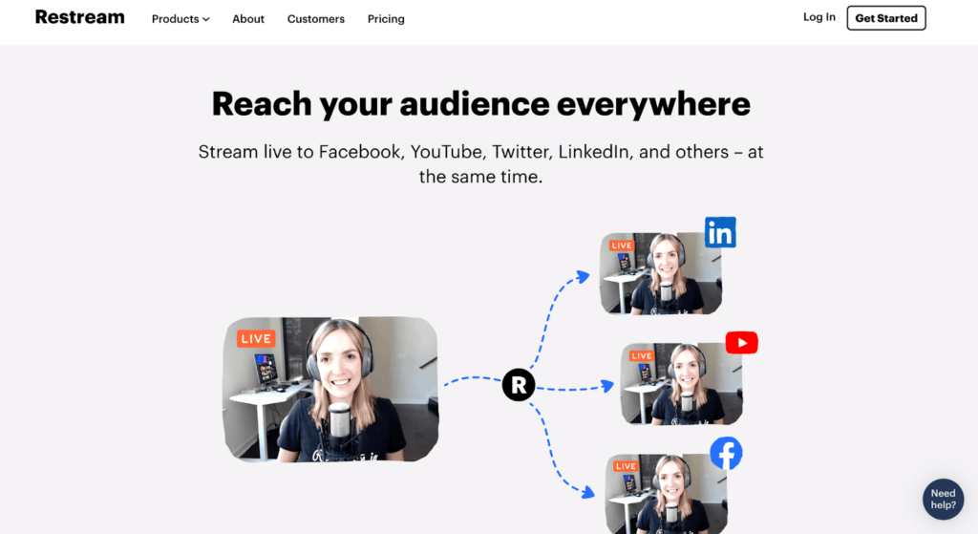Open the Products dropdown menu
Viewport: 978px width, 534px height.
[181, 19]
